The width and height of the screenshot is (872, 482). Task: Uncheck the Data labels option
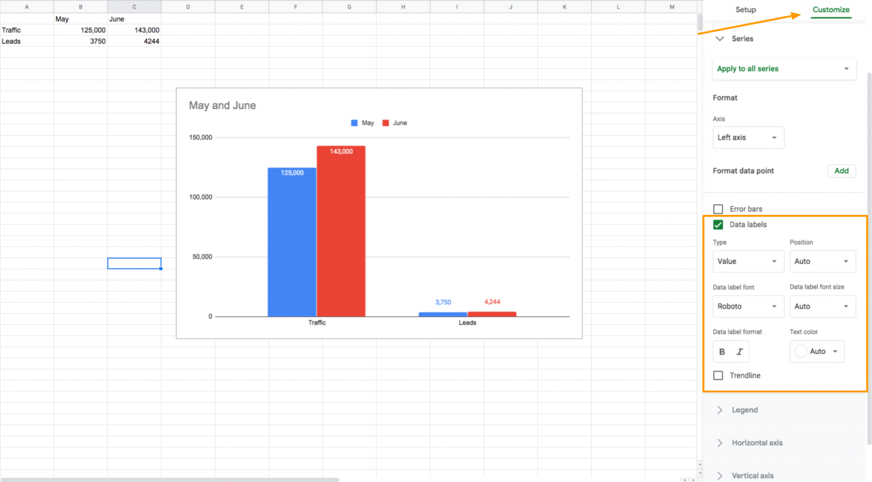[718, 225]
